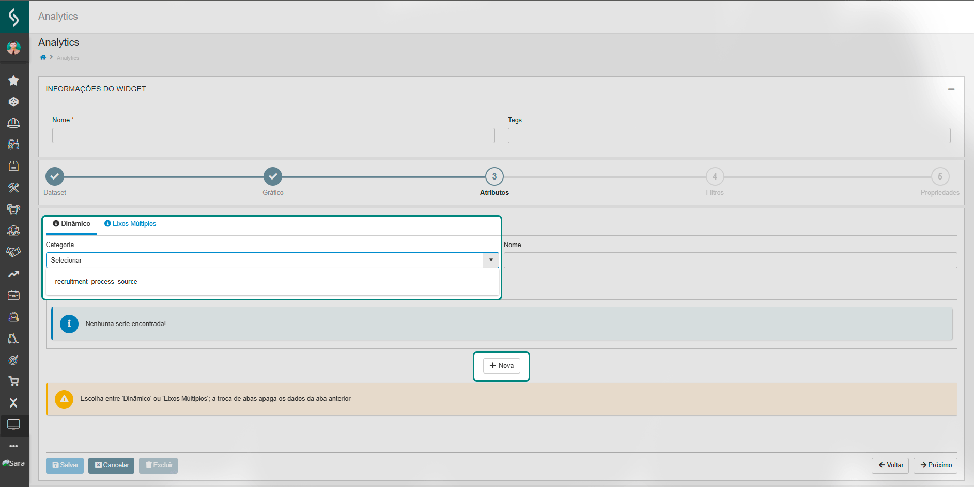
Task: Open the hammer and wrench tools module
Action: 14,188
